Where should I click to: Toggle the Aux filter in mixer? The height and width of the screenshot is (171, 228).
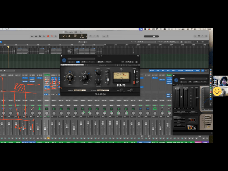coord(163,70)
